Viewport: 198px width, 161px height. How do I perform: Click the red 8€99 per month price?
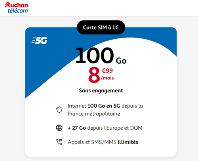tap(101, 75)
